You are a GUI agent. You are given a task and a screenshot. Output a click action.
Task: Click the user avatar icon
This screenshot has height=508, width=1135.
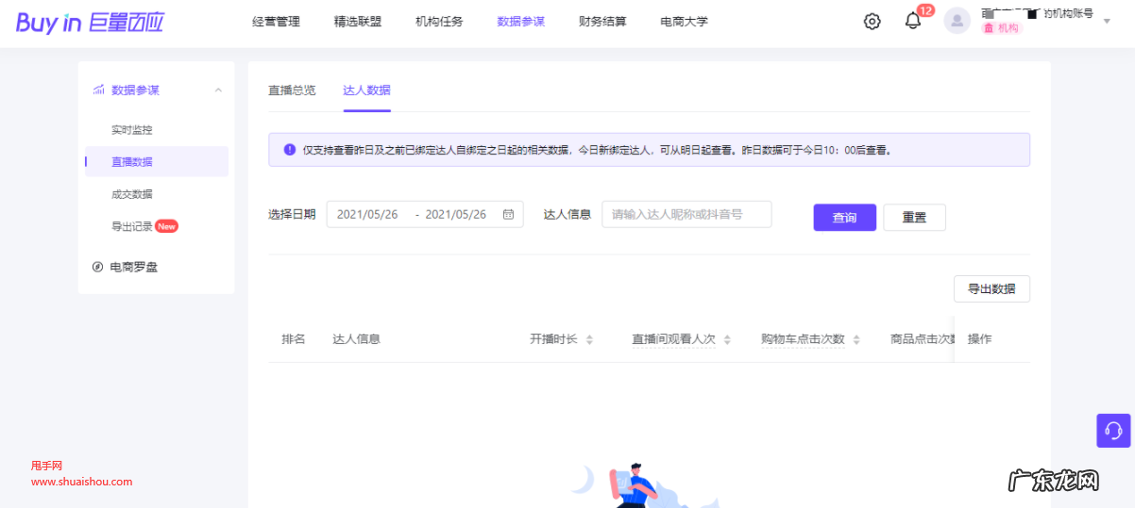[957, 21]
